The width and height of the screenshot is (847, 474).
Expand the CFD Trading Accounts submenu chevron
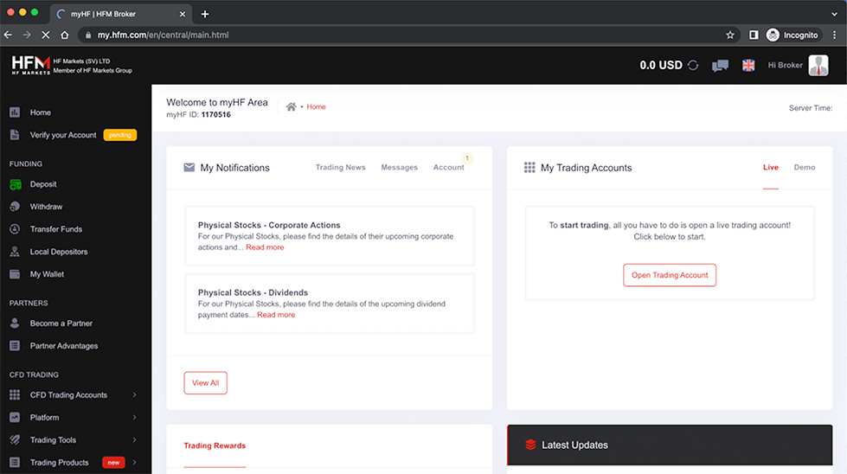(x=134, y=394)
